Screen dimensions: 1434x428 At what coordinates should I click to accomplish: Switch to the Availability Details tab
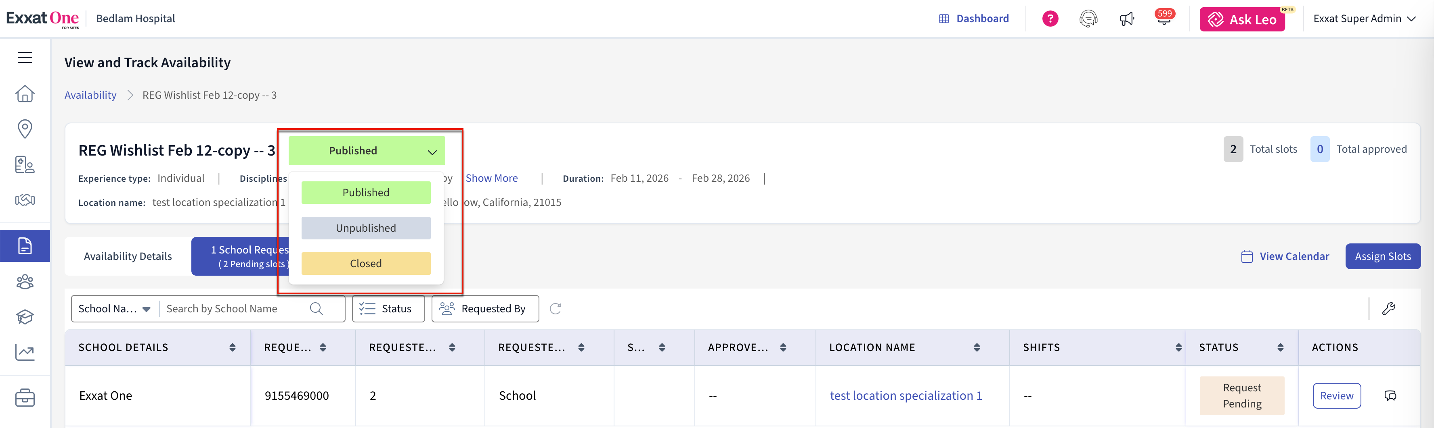(x=128, y=256)
